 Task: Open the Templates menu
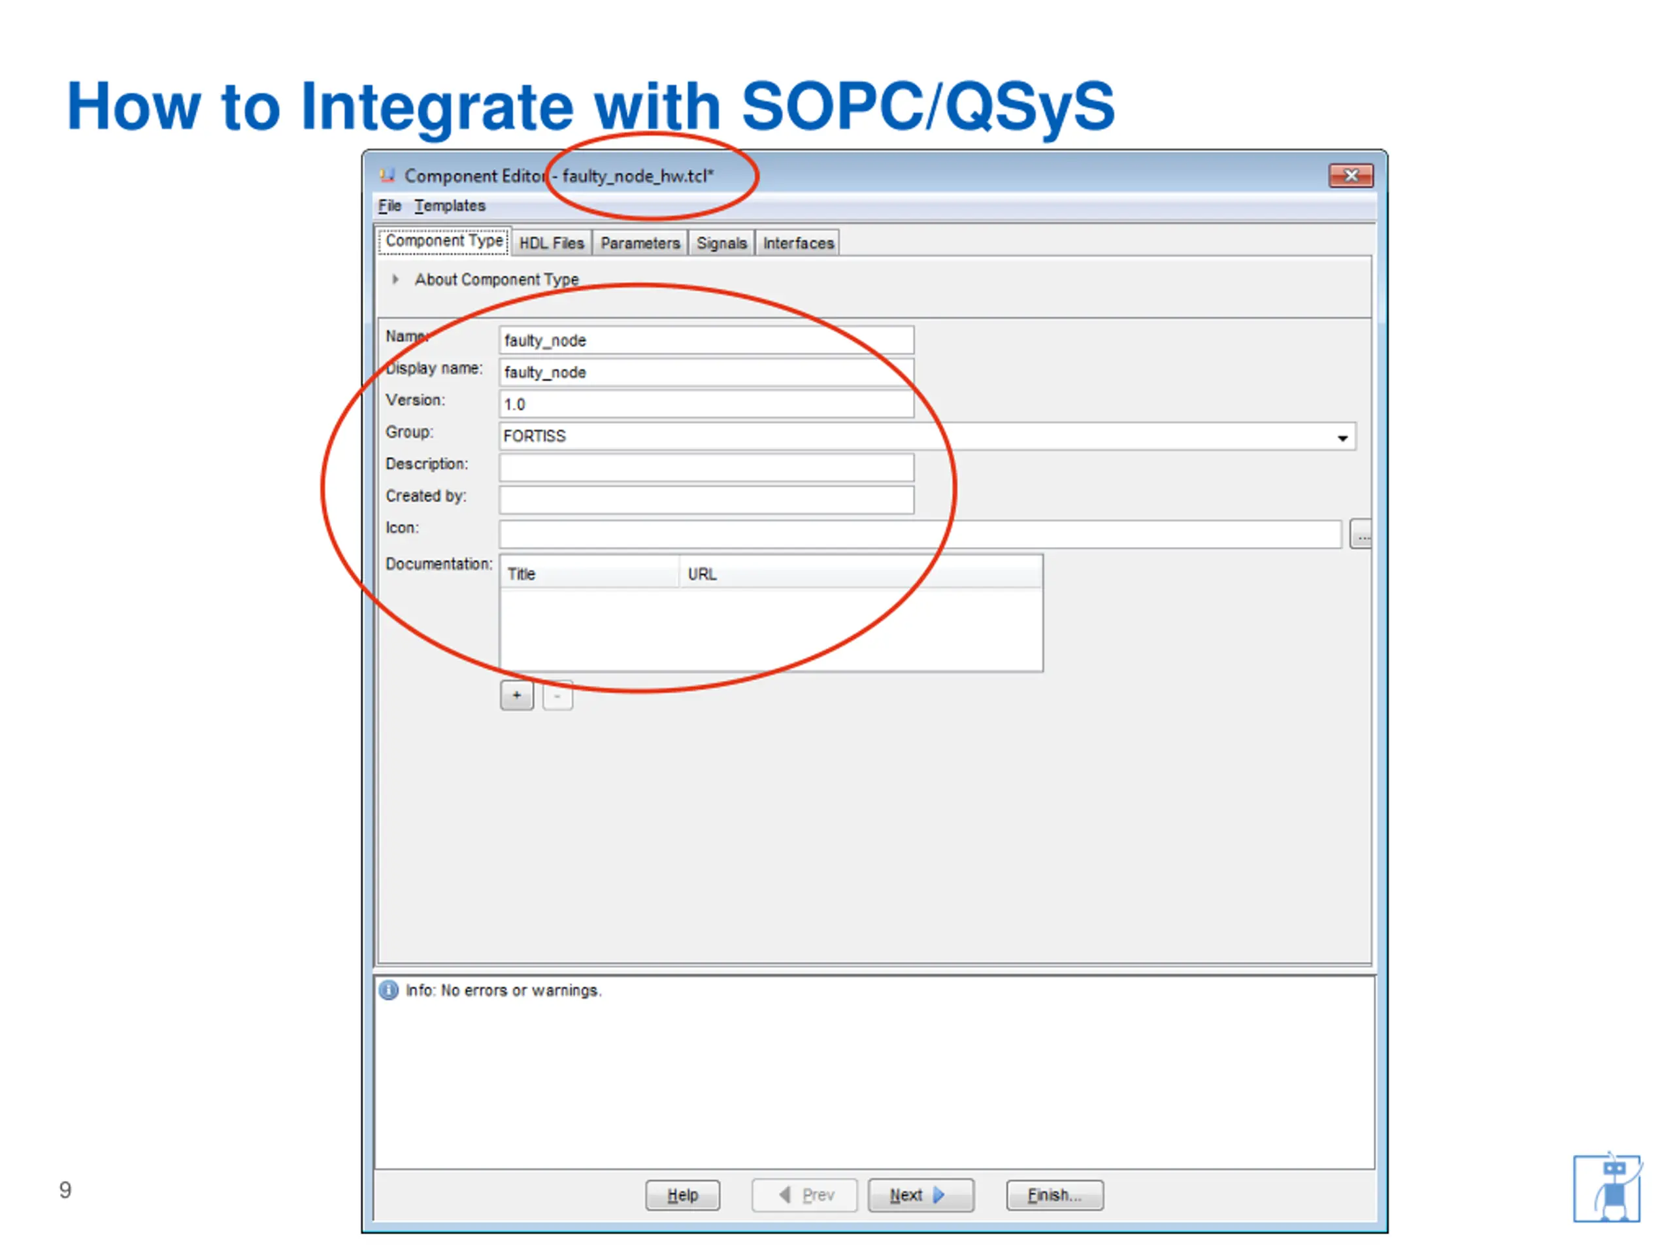point(450,206)
